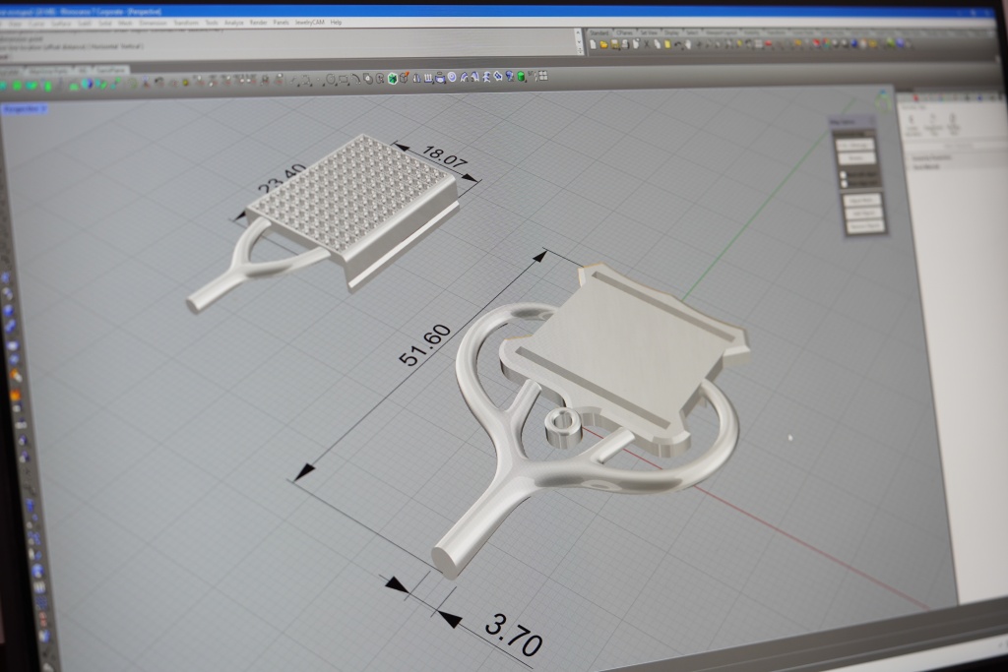Open the Panels menu
1008x672 pixels.
[281, 23]
